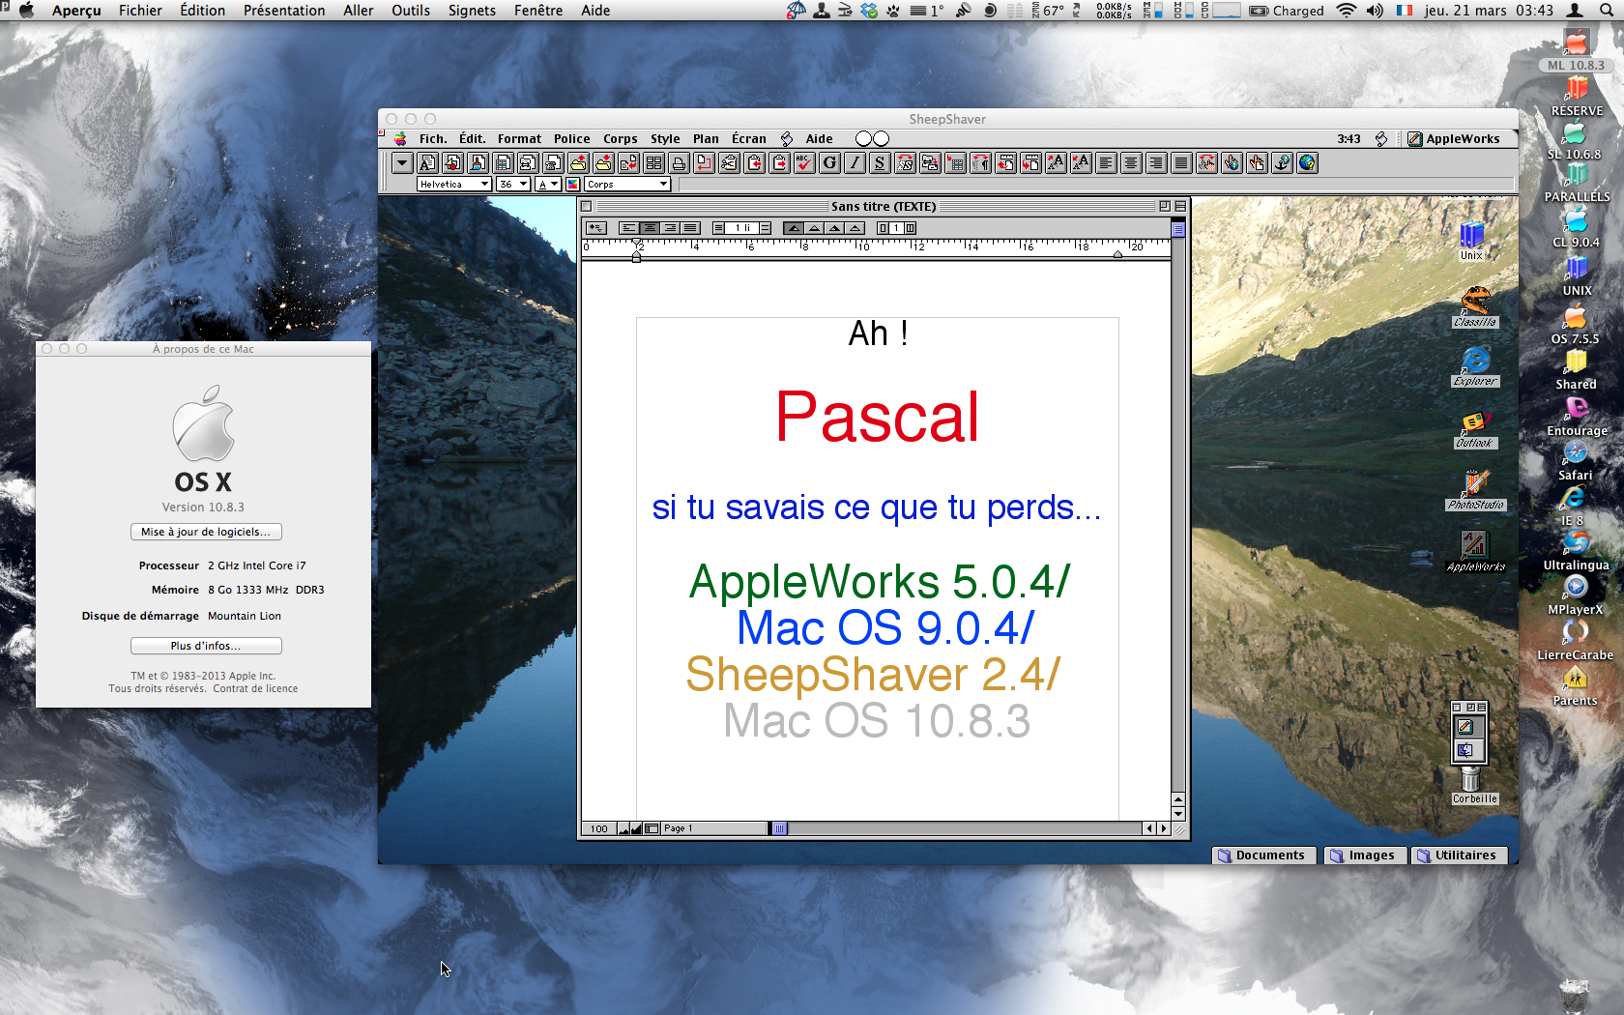Image resolution: width=1624 pixels, height=1015 pixels.
Task: Apply bold with the G toolbar button
Action: point(829,163)
